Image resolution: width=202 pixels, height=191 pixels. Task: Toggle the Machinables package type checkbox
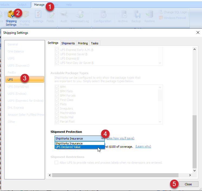pos(57,113)
